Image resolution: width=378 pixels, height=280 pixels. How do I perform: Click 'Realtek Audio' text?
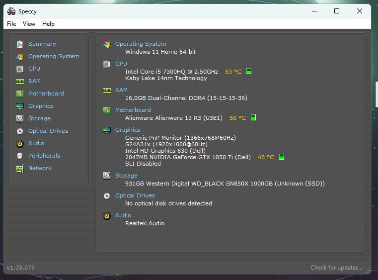tap(145, 223)
